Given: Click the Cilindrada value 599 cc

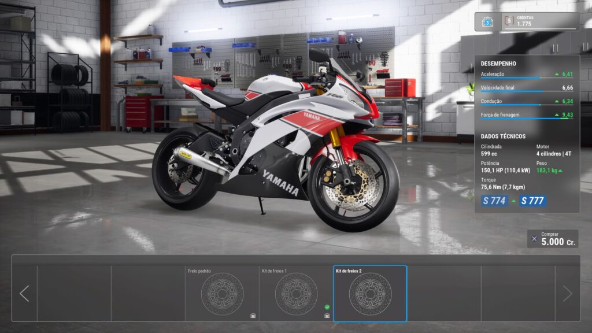Looking at the screenshot, I should click(489, 154).
